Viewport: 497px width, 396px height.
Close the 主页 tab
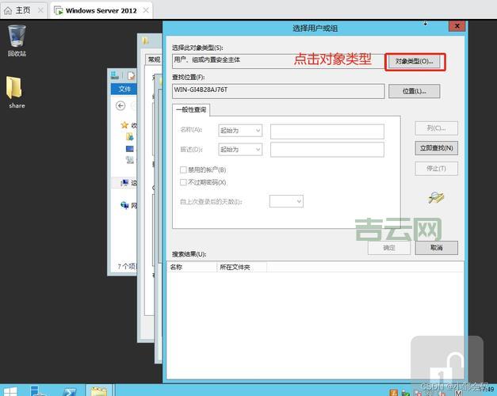point(40,10)
